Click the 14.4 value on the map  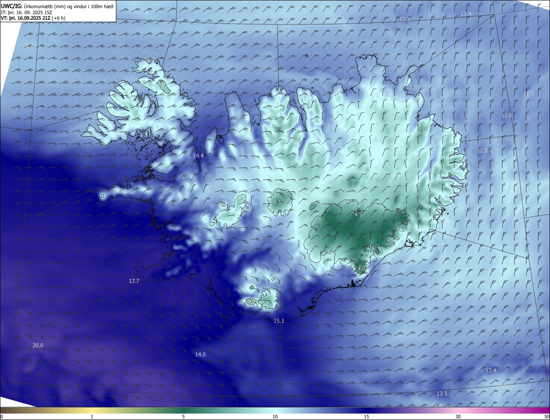click(x=198, y=156)
